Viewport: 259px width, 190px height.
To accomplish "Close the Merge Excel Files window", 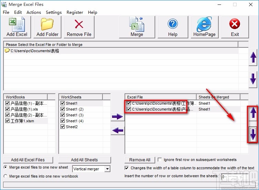I will point(251,4).
